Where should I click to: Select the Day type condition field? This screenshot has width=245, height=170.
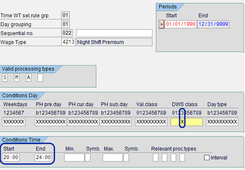[x=222, y=122]
